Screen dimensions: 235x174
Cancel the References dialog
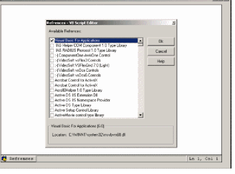coord(161,51)
